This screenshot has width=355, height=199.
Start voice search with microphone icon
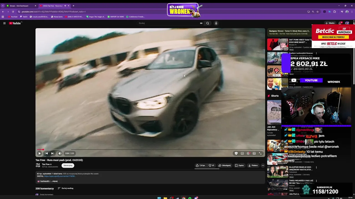point(216,23)
